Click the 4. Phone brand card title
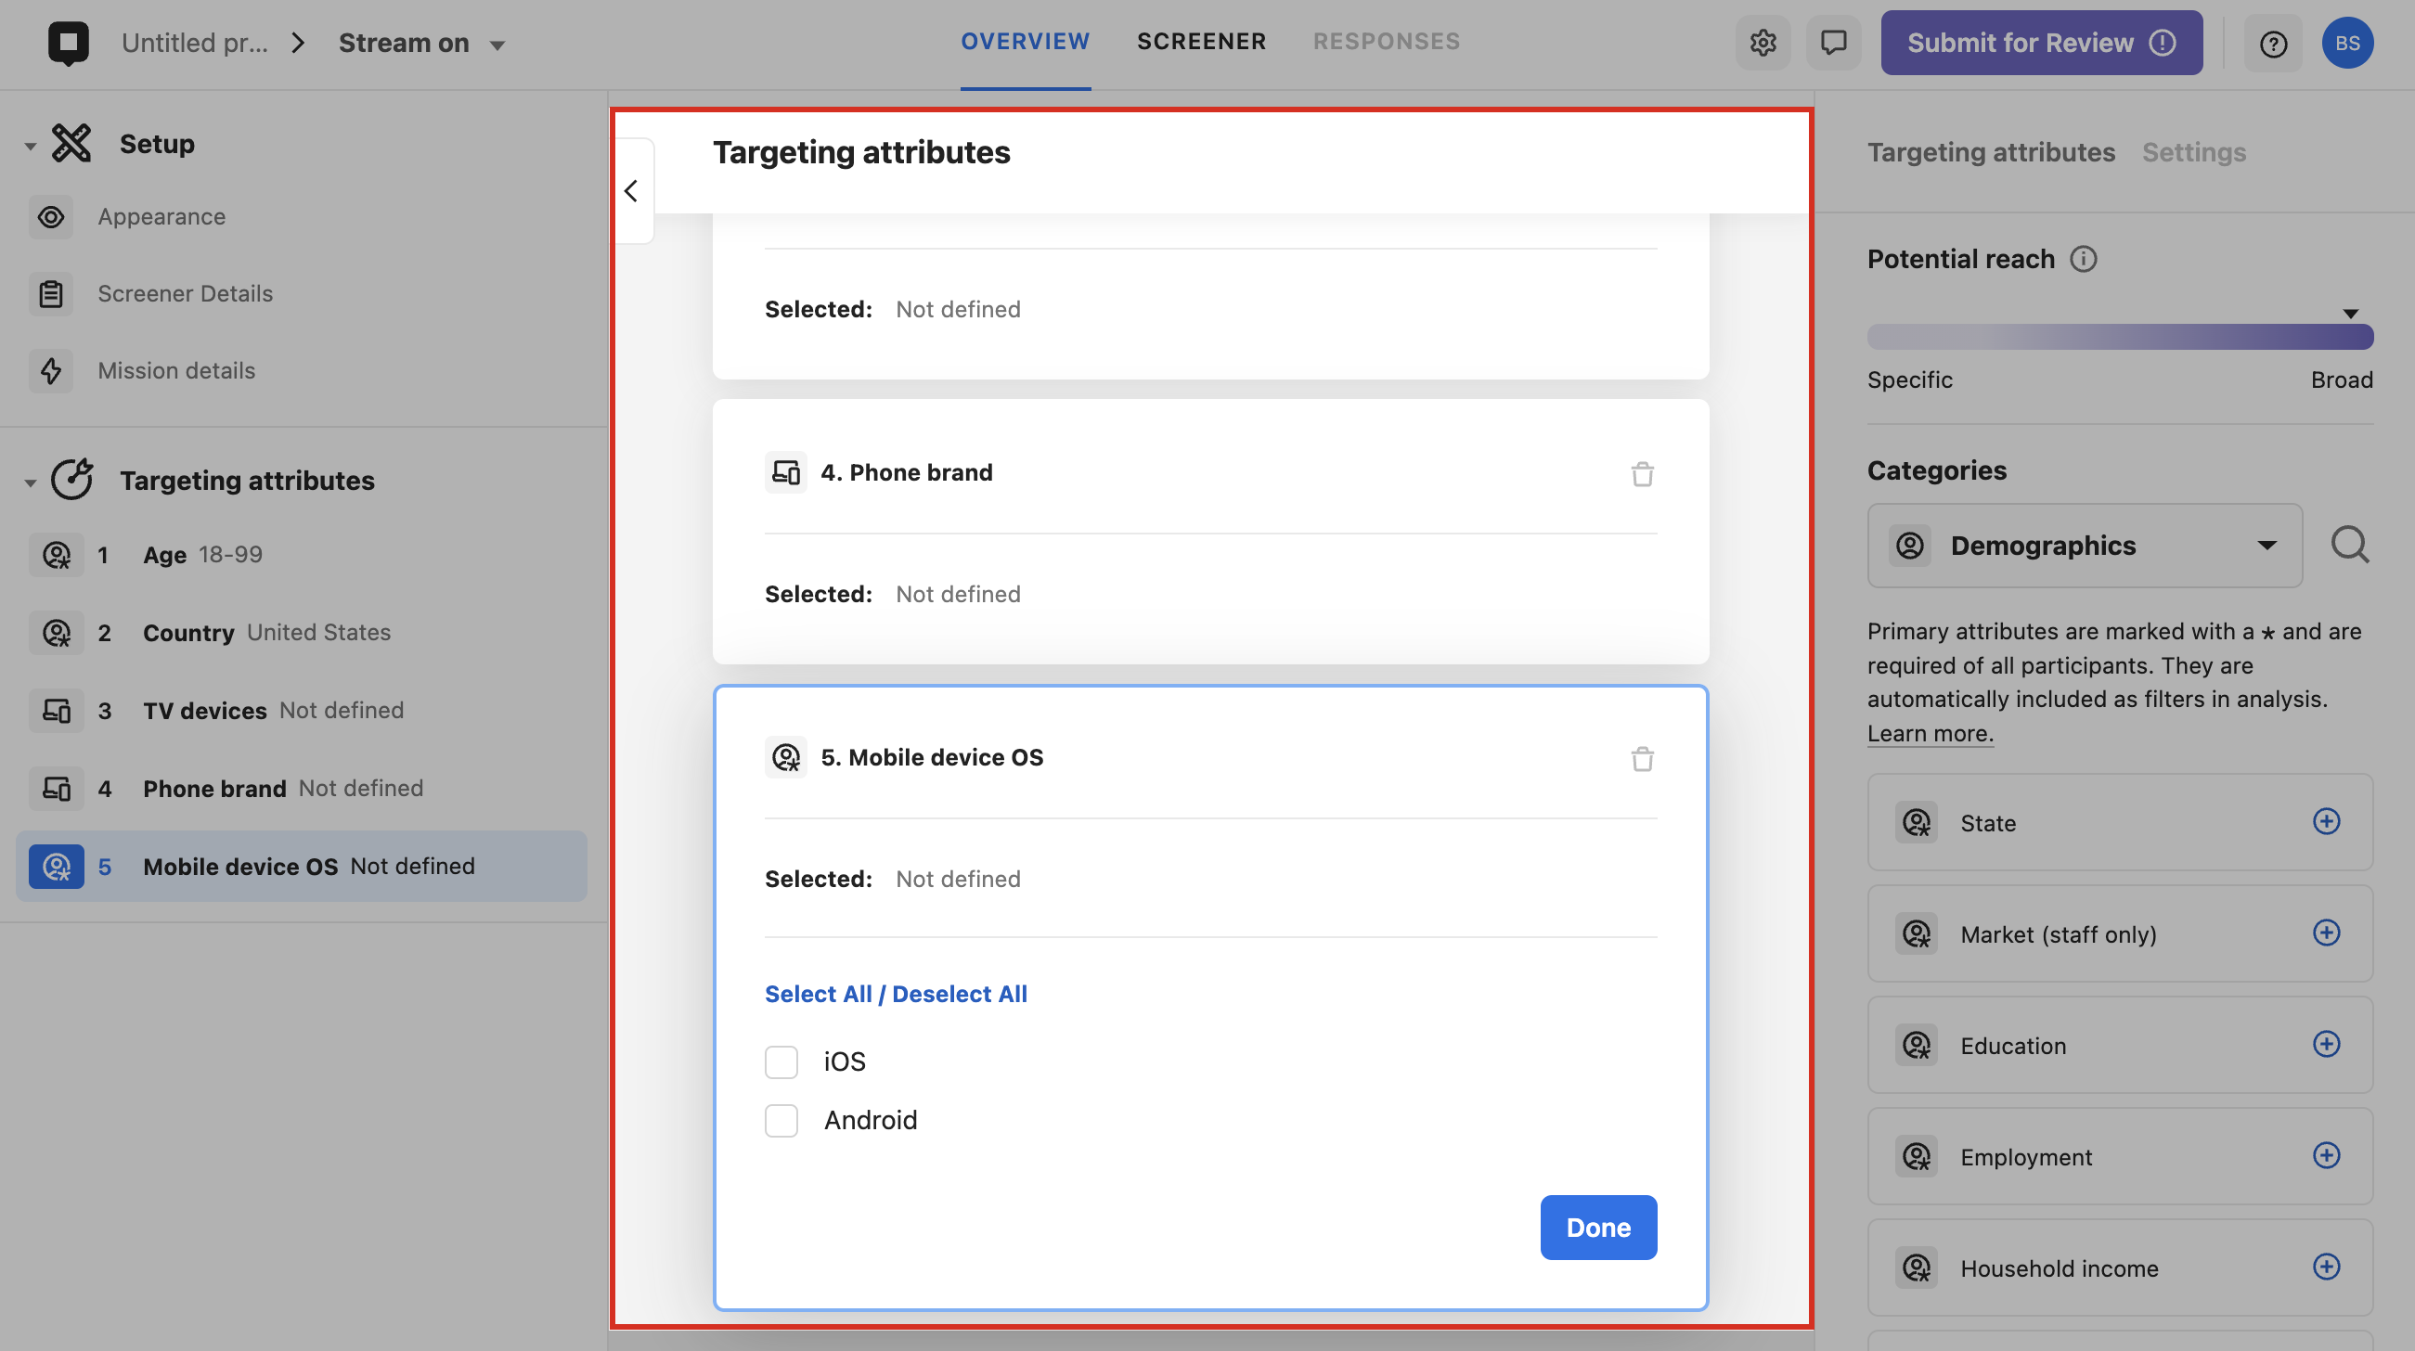Viewport: 2415px width, 1351px height. [x=906, y=472]
